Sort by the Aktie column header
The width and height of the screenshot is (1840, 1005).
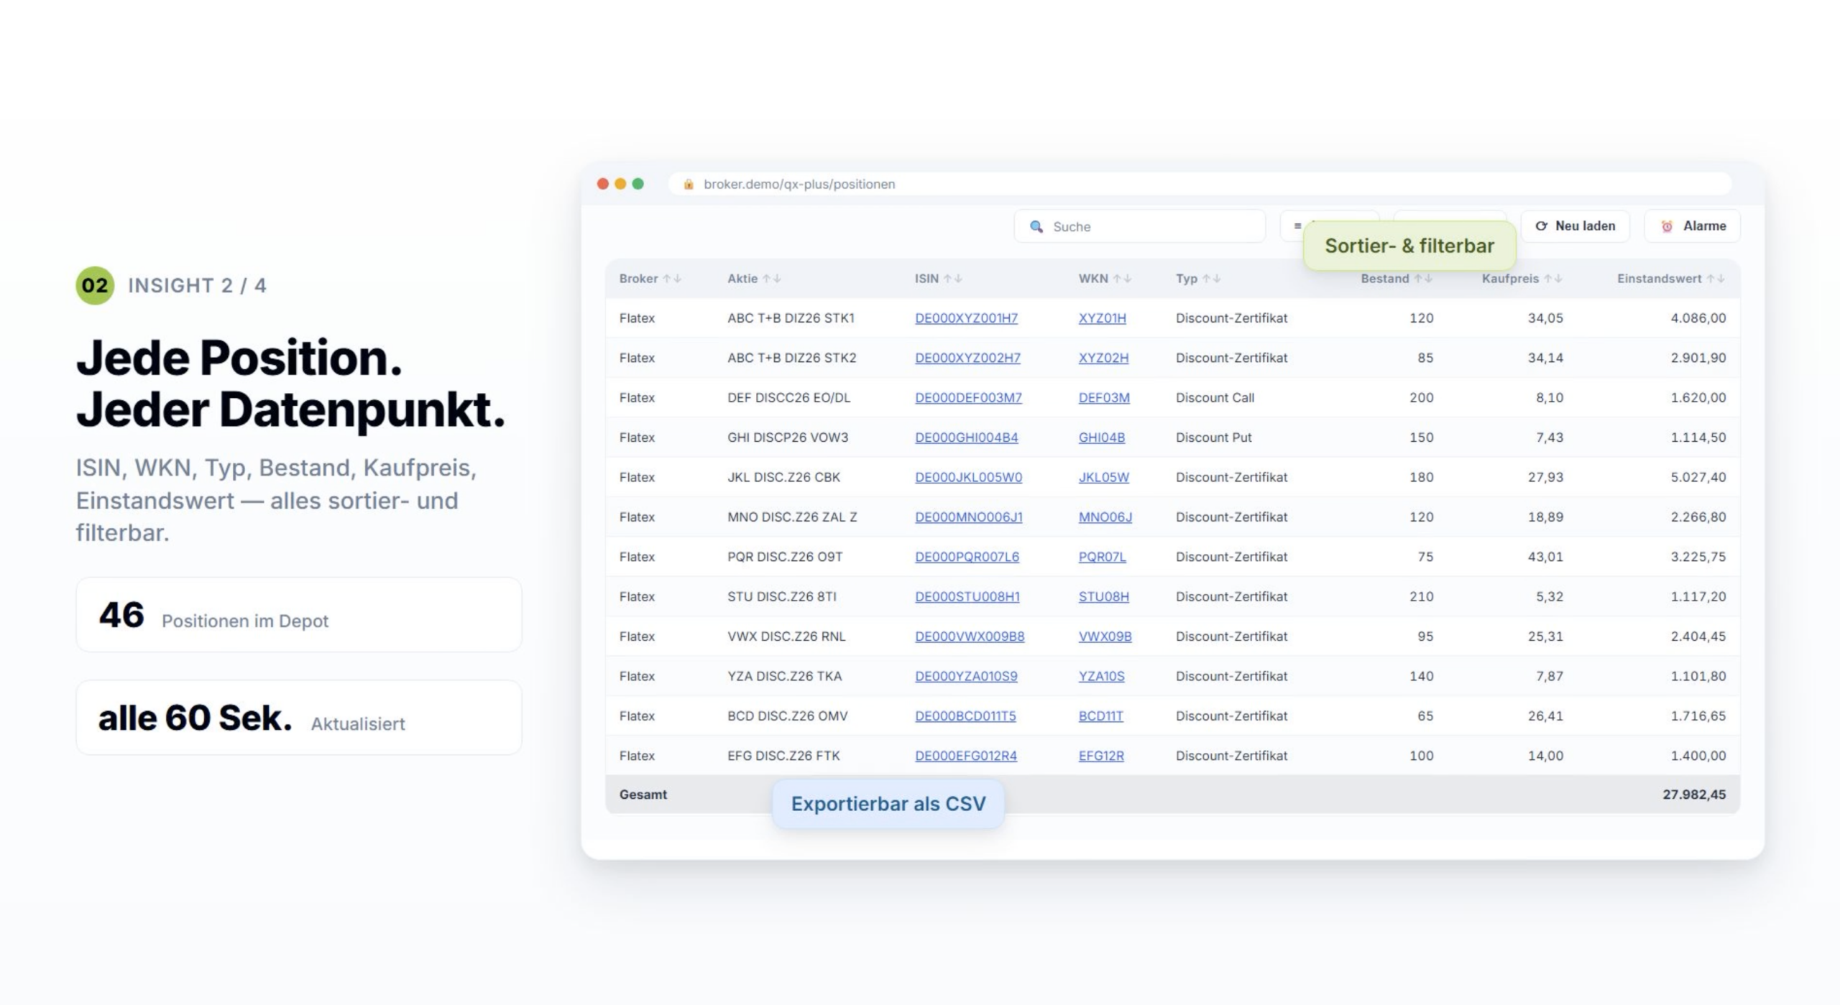tap(742, 279)
